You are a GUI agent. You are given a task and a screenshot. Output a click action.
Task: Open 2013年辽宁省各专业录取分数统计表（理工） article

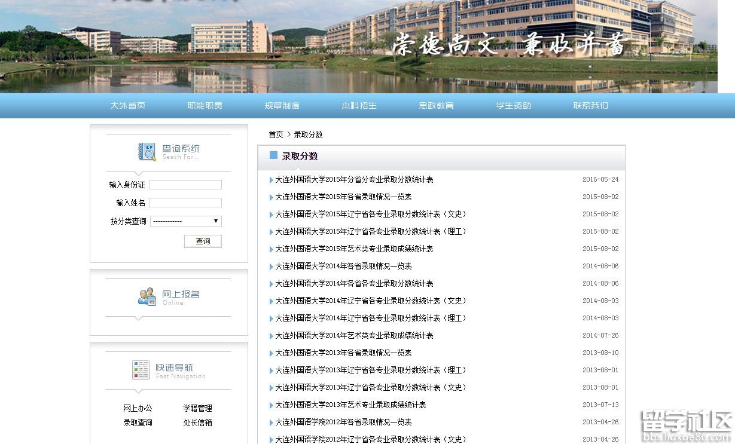370,370
